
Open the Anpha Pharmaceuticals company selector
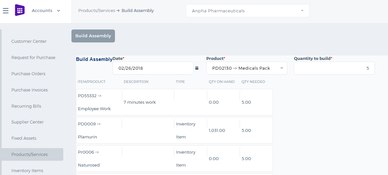coord(248,11)
